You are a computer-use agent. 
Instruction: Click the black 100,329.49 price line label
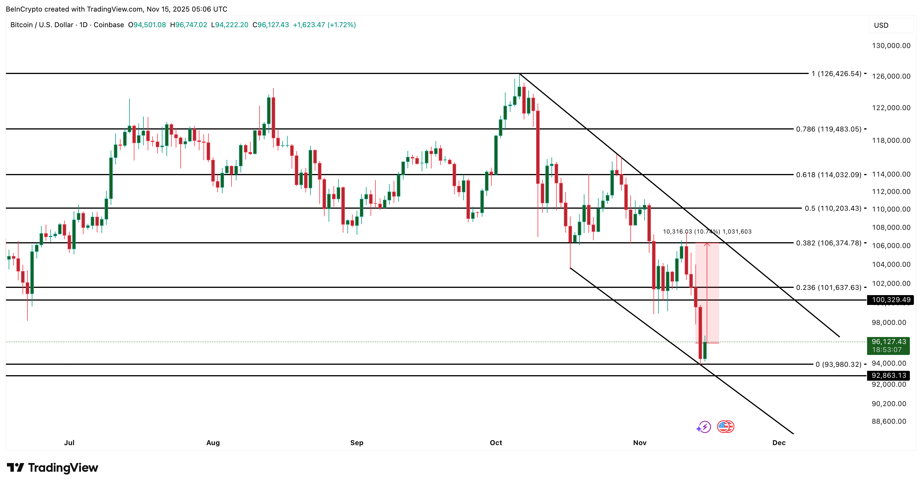coord(890,300)
